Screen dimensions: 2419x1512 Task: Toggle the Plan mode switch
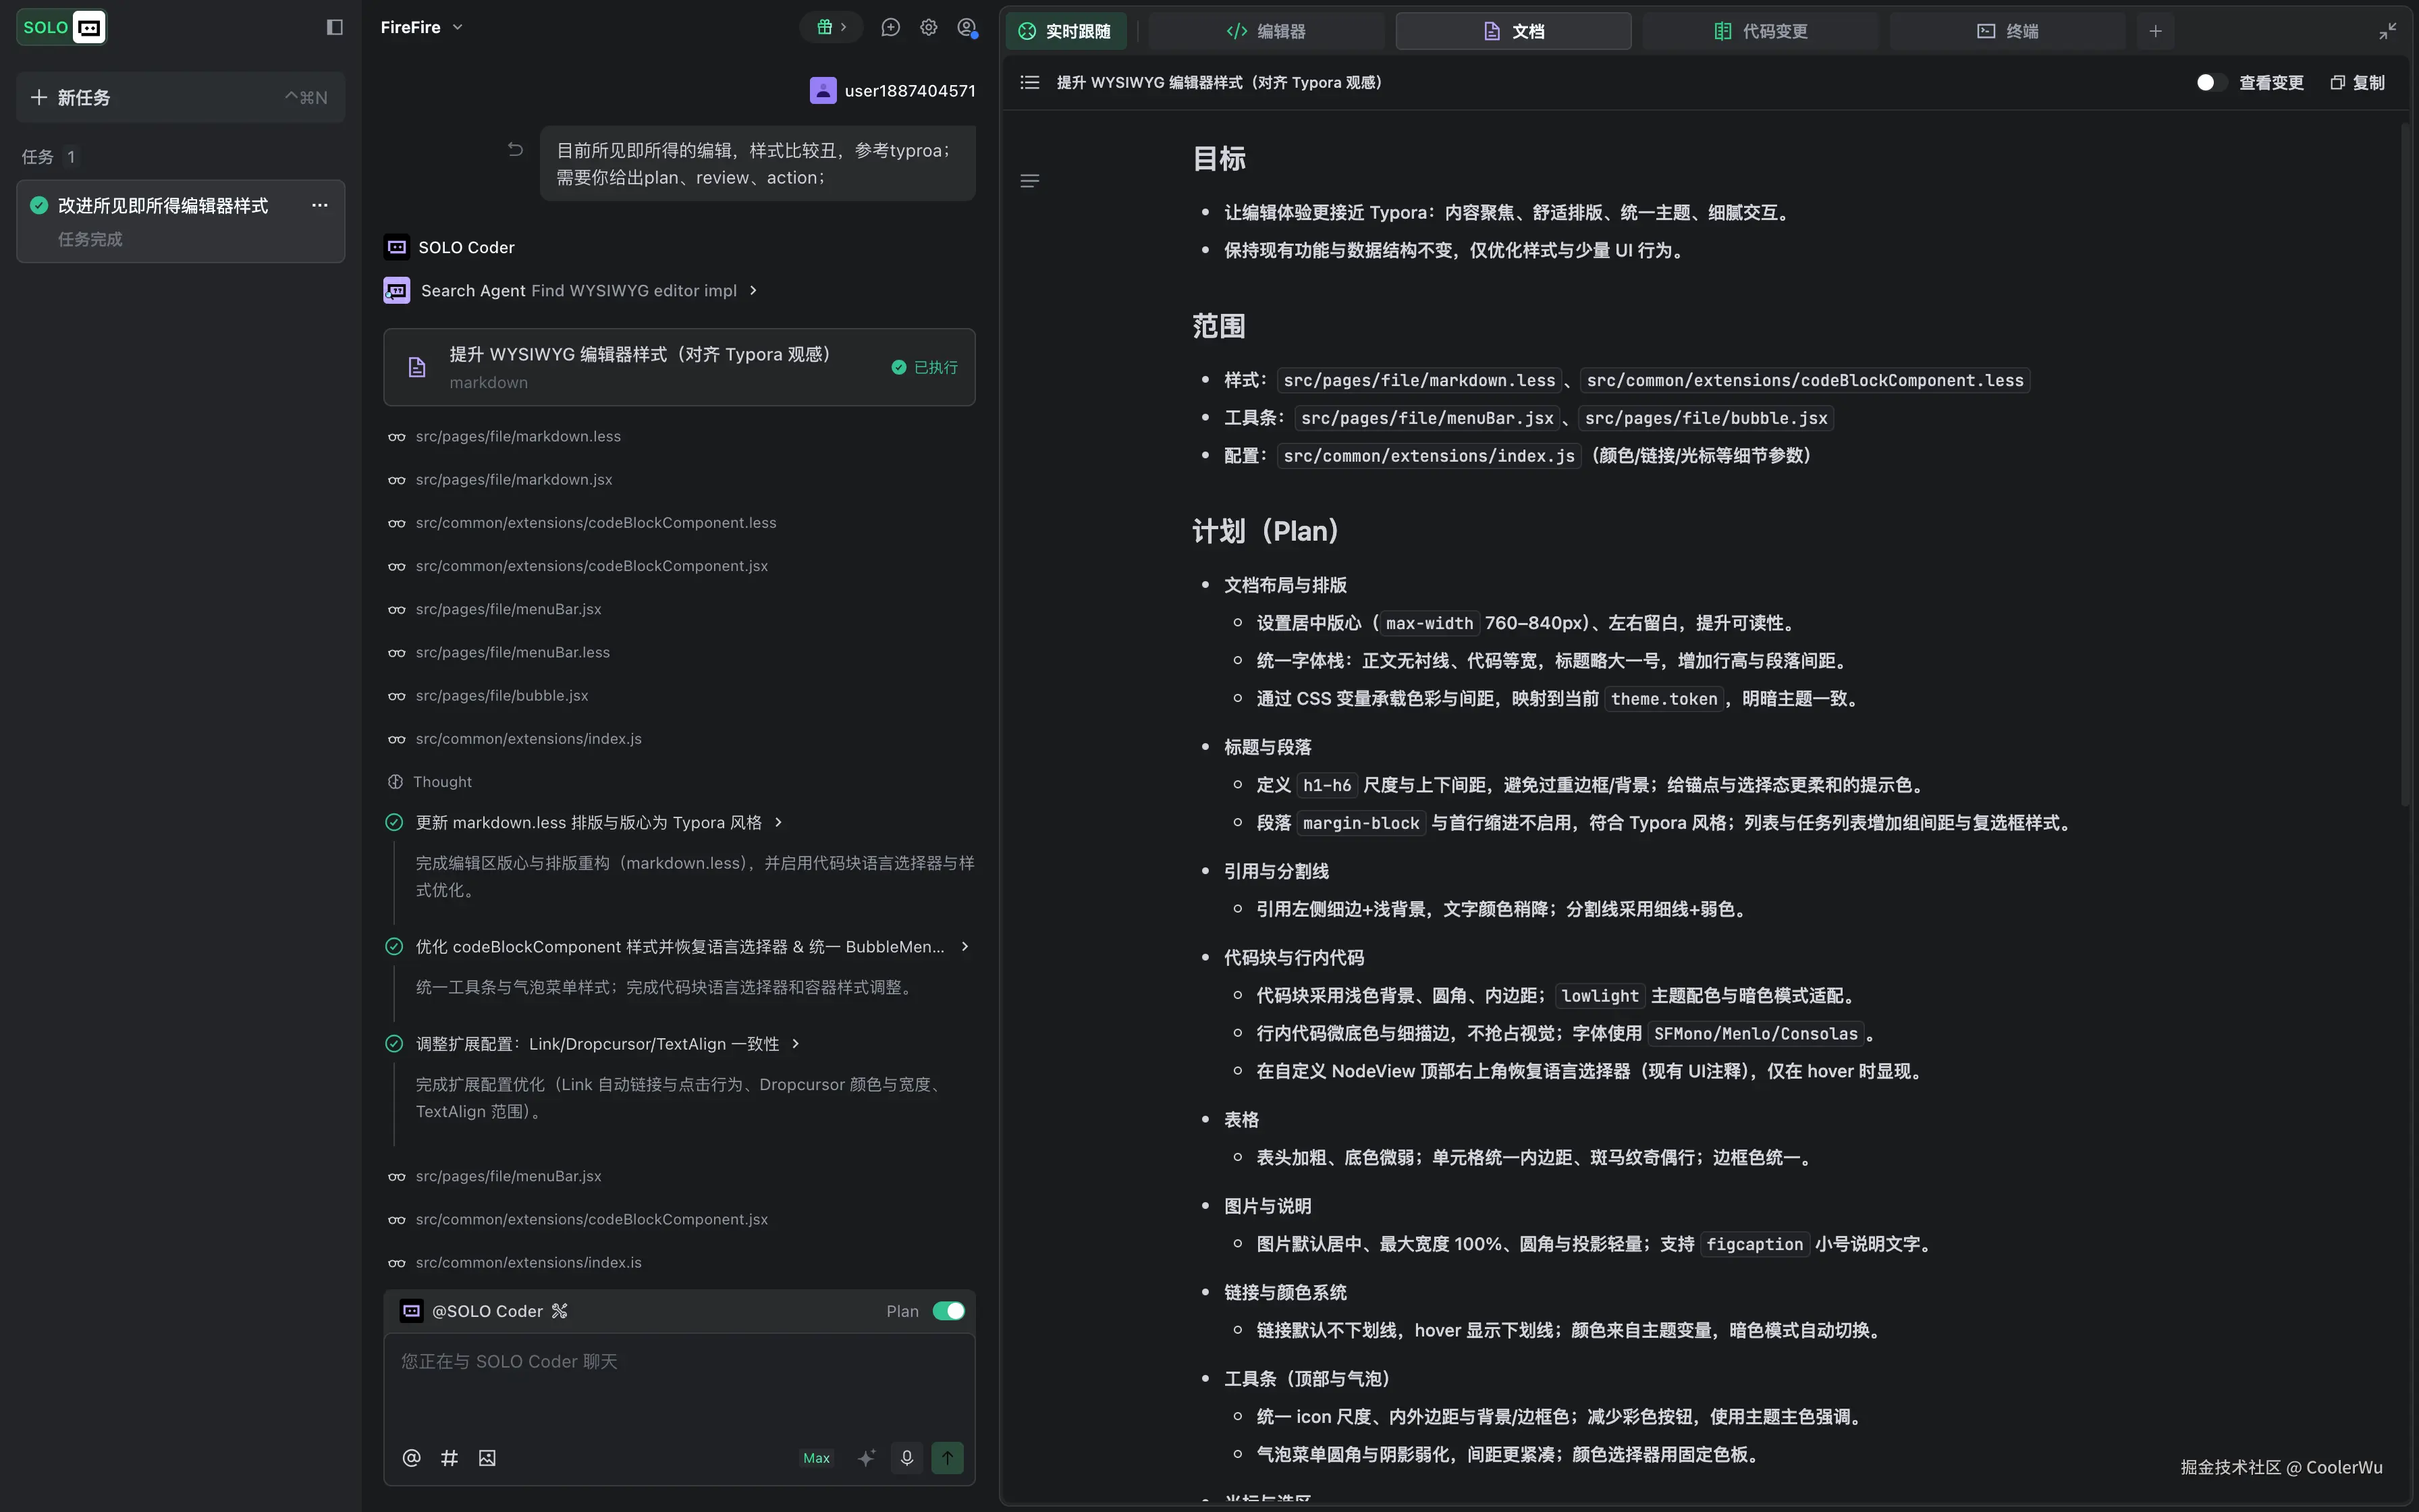coord(948,1310)
